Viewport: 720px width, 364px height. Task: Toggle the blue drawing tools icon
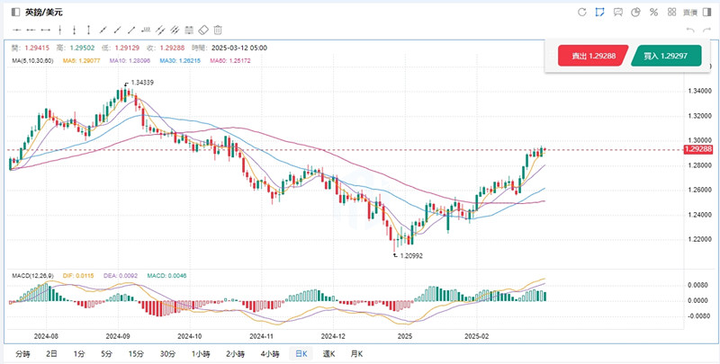coord(599,12)
